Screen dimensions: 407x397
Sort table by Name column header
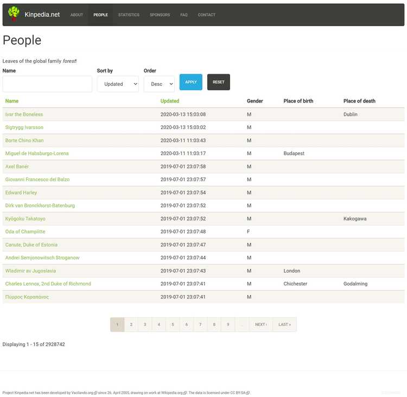(12, 101)
